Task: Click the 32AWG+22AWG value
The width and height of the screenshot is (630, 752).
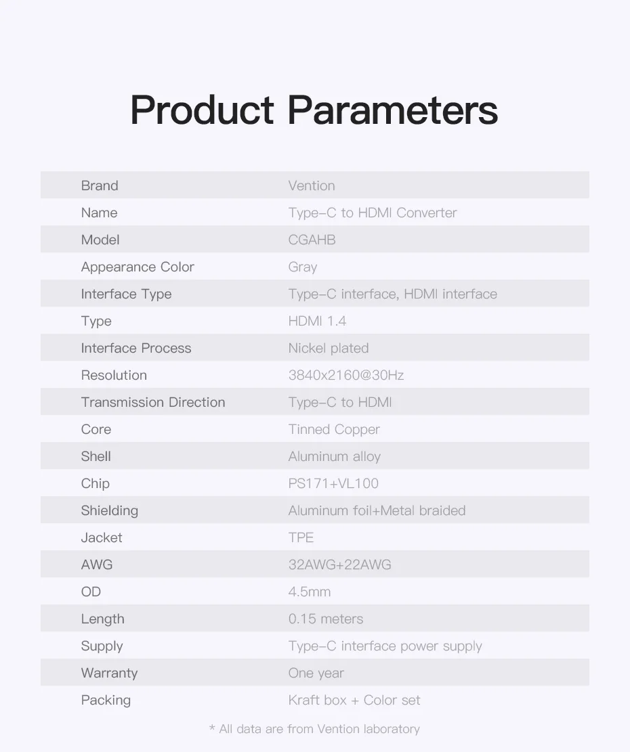Action: coord(339,565)
